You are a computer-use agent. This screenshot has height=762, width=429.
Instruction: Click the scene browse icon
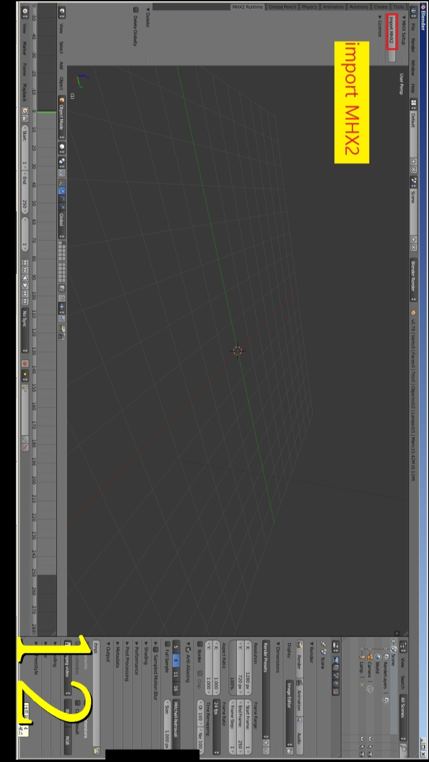pos(414,182)
